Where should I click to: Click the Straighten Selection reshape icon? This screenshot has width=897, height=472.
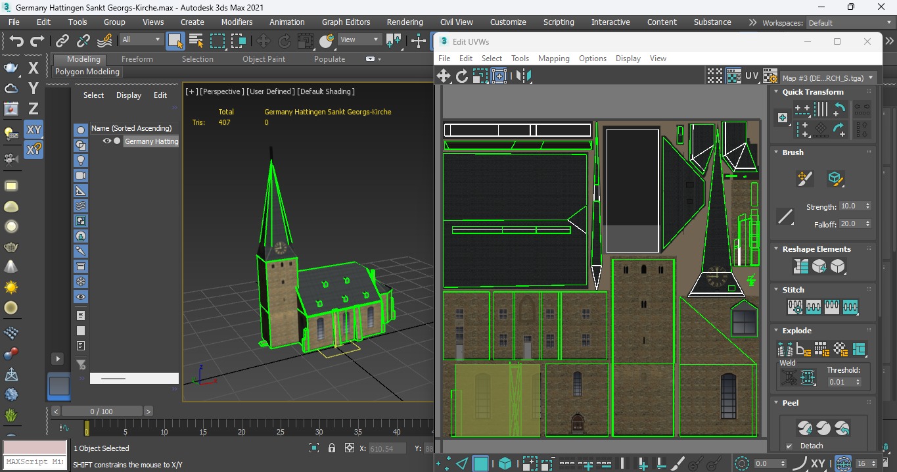click(800, 266)
